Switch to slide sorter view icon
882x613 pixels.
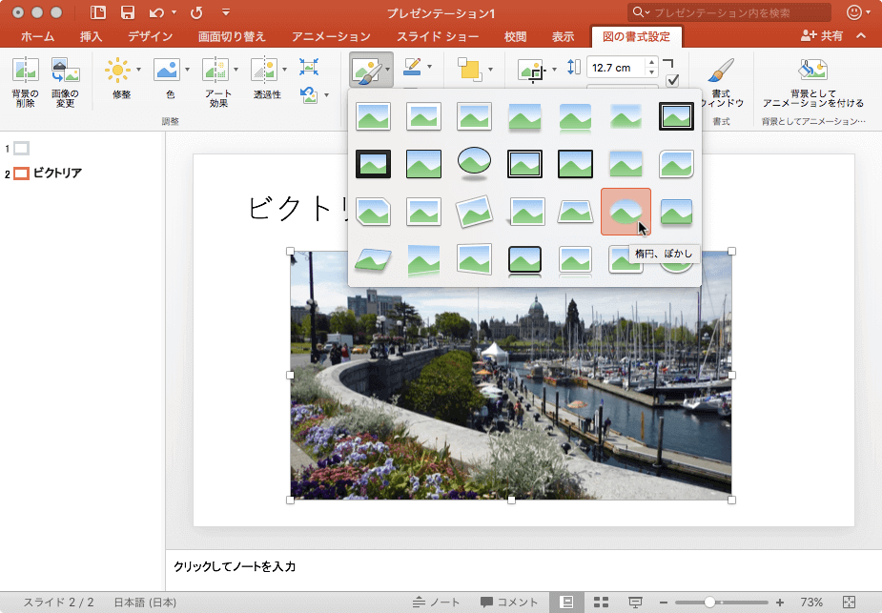coord(601,602)
